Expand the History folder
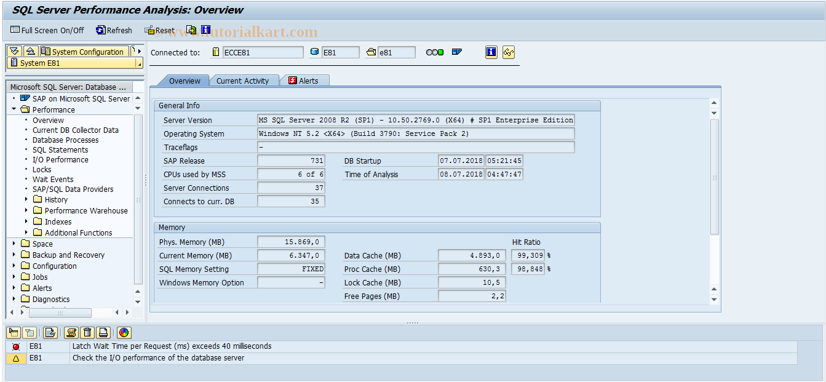The width and height of the screenshot is (826, 382). click(26, 199)
